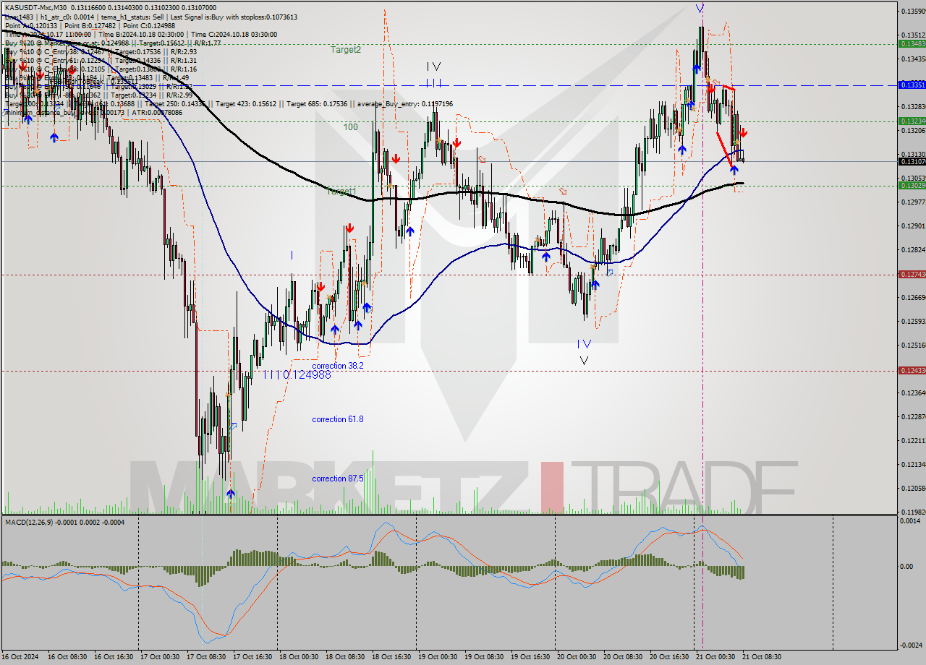The width and height of the screenshot is (926, 665).
Task: Click the green 0.13234 price tag
Action: (911, 121)
